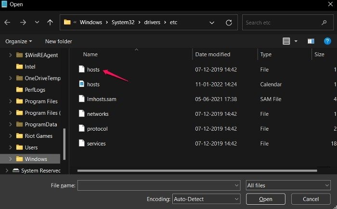The image size is (337, 209).
Task: Select the services file
Action: (x=96, y=143)
